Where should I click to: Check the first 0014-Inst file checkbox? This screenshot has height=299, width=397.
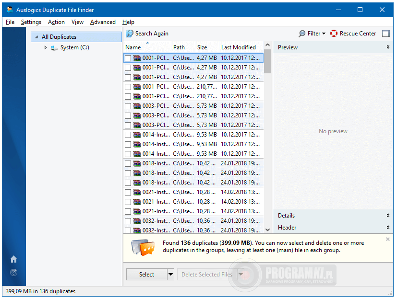[x=128, y=135]
